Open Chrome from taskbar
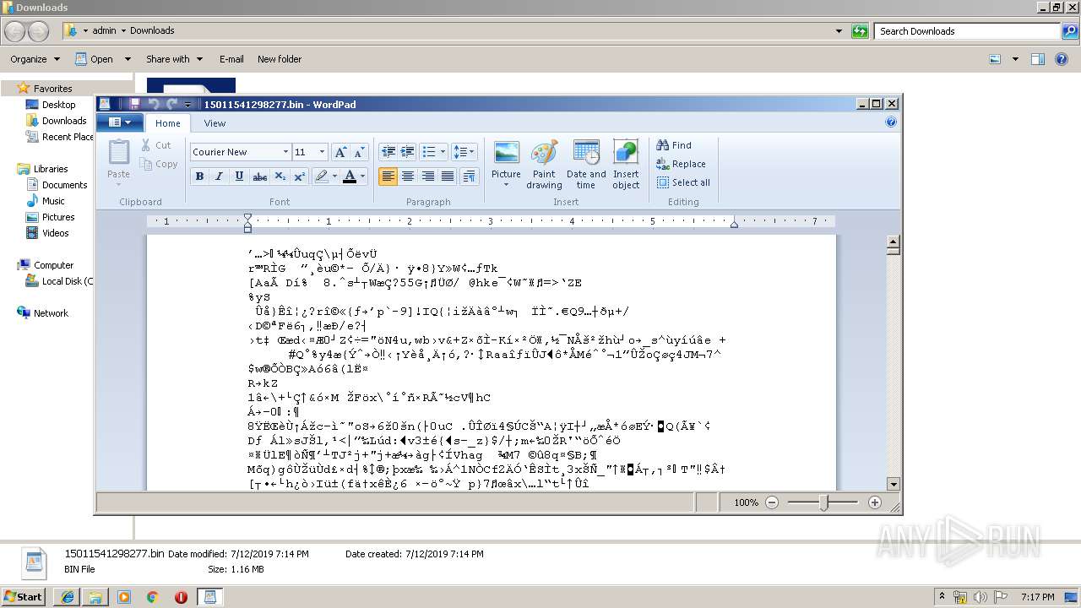Screen dimensions: 1081x608 152,597
